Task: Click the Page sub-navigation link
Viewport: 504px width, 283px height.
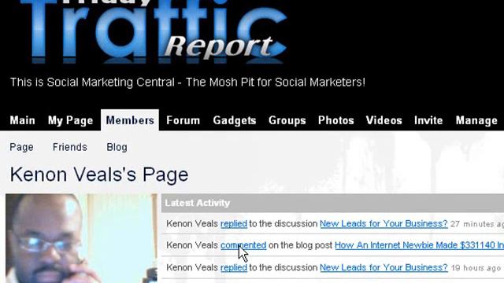Action: pos(21,147)
